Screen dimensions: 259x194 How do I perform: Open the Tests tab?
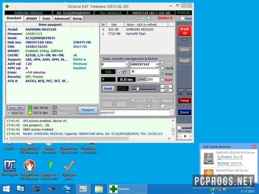coord(46,19)
